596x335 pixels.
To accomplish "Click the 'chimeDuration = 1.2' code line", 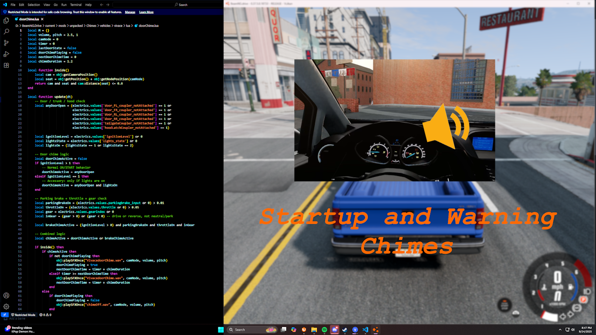I will [x=50, y=61].
